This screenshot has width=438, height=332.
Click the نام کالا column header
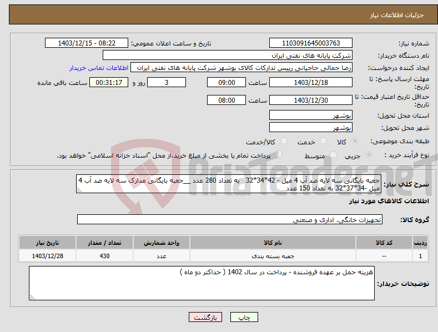[x=273, y=243]
